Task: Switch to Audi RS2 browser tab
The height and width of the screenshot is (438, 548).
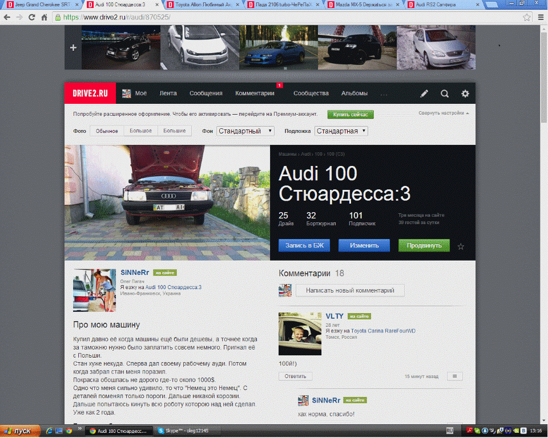Action: (444, 5)
